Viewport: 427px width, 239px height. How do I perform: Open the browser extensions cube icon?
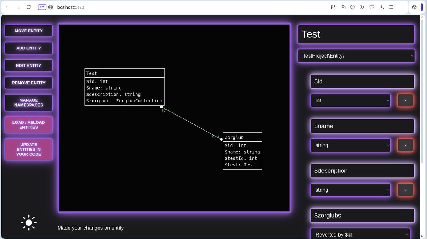click(415, 7)
